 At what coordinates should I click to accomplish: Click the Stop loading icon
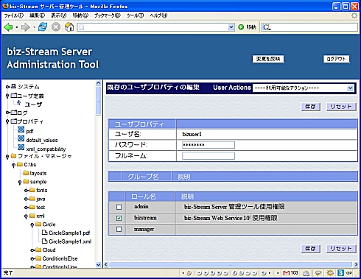[56, 27]
